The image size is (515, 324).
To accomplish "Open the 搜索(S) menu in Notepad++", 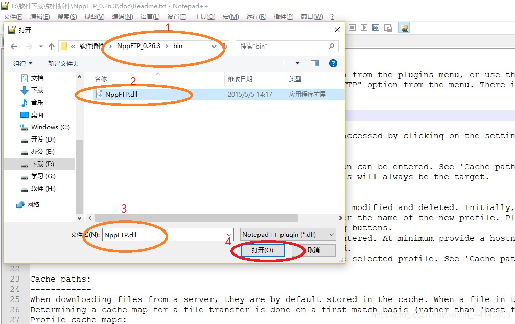I will tap(66, 17).
